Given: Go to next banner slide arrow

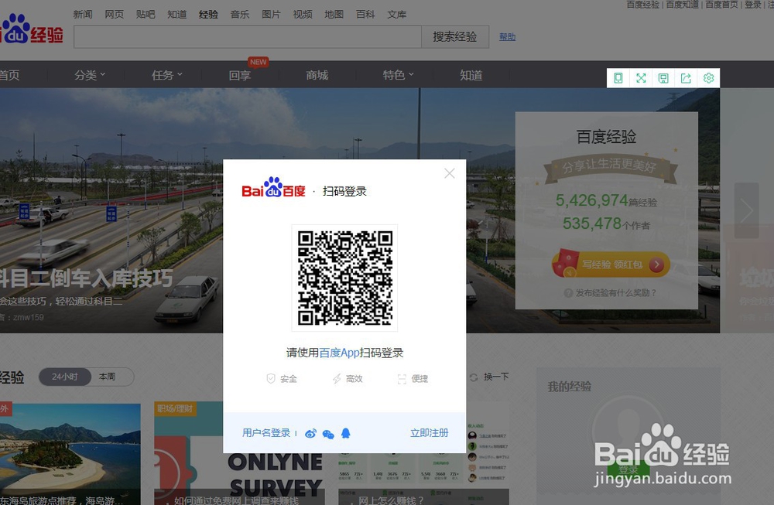Looking at the screenshot, I should pos(746,210).
